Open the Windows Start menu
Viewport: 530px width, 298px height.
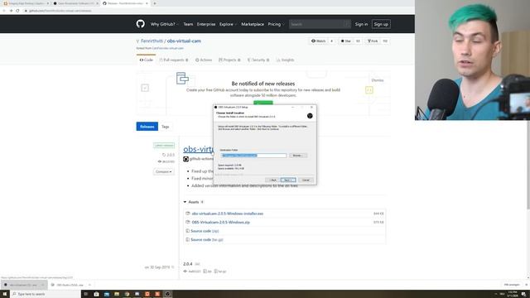pyautogui.click(x=5, y=294)
